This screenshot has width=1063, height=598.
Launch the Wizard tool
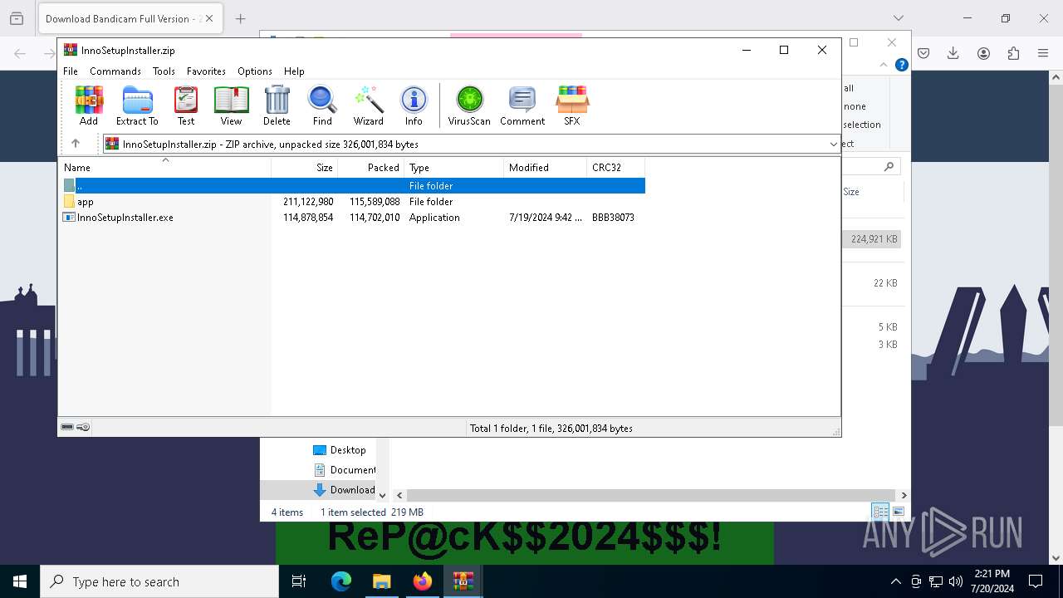click(368, 105)
